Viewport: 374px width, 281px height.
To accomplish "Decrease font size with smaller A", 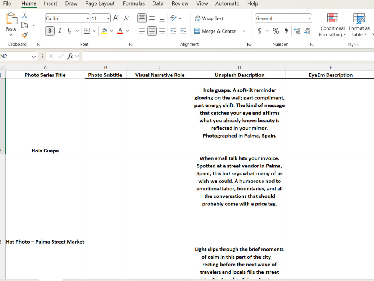I will 126,18.
